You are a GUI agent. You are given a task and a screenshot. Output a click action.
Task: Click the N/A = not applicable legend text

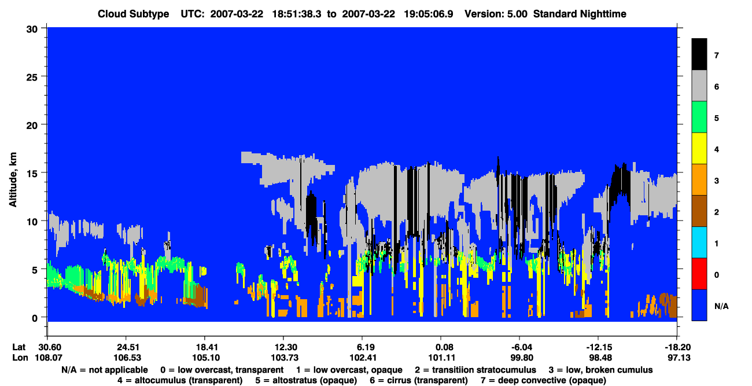[105, 369]
